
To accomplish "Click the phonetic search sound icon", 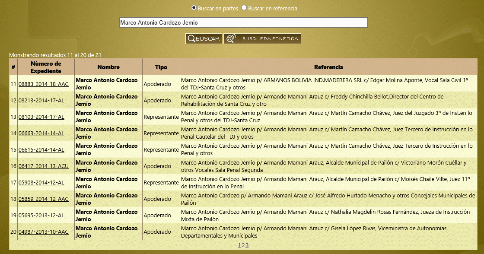I will [231, 39].
